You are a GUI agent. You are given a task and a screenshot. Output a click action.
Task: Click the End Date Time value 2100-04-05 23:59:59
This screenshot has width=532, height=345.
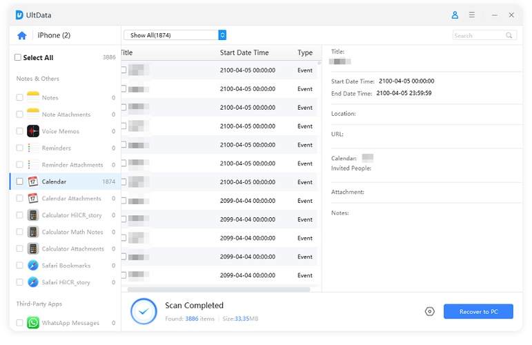[404, 93]
